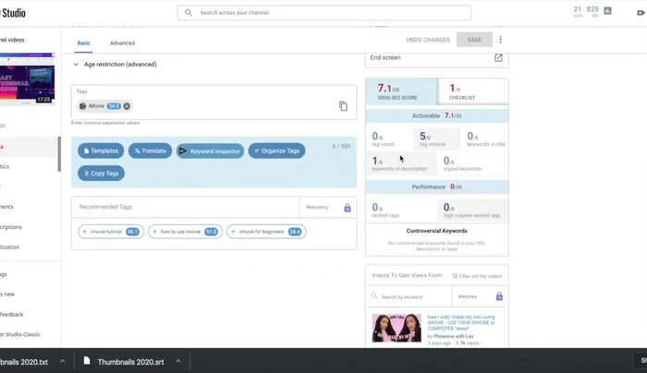647x373 pixels.
Task: Click the search magnifier in channel search bar
Action: 189,13
